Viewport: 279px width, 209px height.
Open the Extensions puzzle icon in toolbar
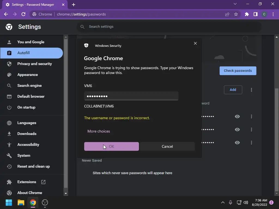tap(247, 14)
